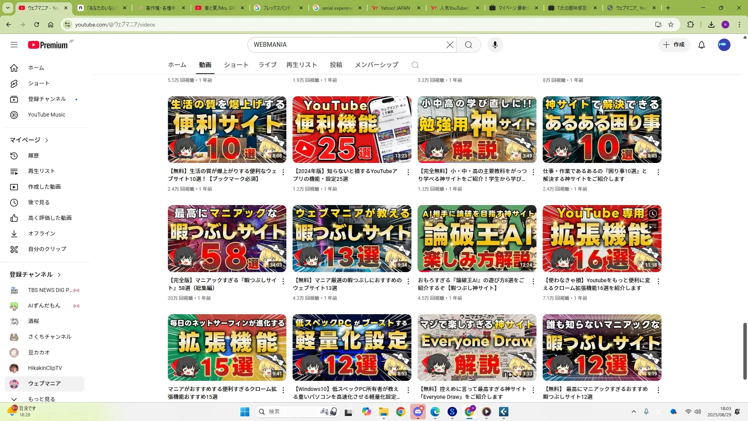This screenshot has height=421, width=748.
Task: Open the Windows Start menu
Action: [x=245, y=412]
